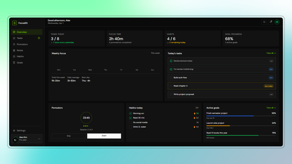
Task: Click View all in Today's tasks
Action: pyautogui.click(x=271, y=53)
